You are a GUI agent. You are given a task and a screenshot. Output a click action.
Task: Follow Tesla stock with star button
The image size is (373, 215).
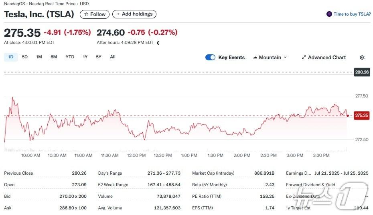94,14
